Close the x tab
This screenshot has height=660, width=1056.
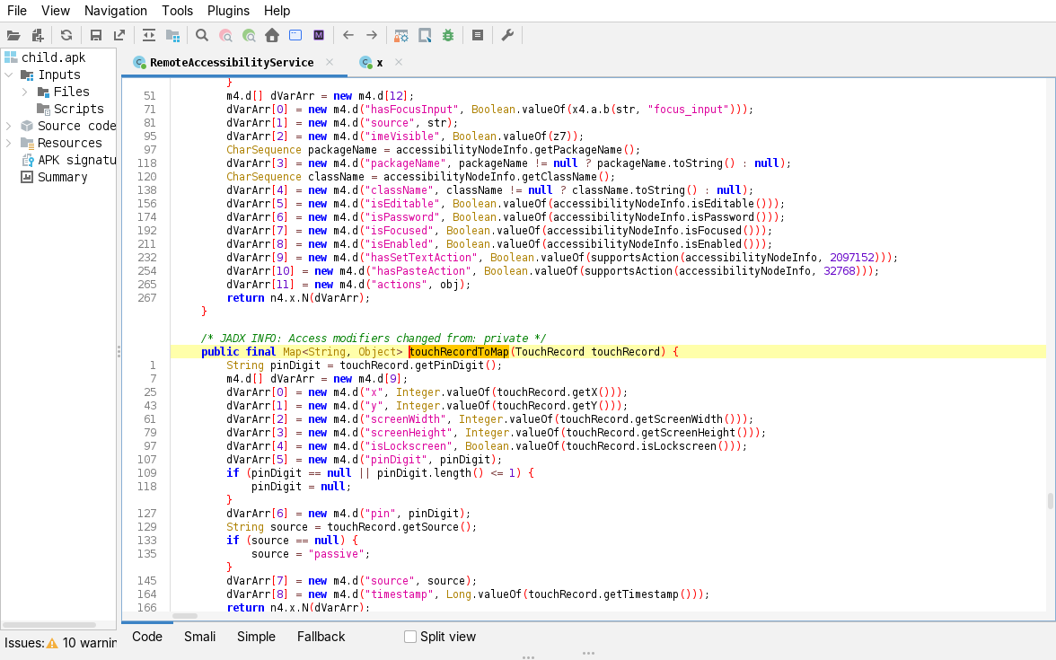(x=399, y=62)
